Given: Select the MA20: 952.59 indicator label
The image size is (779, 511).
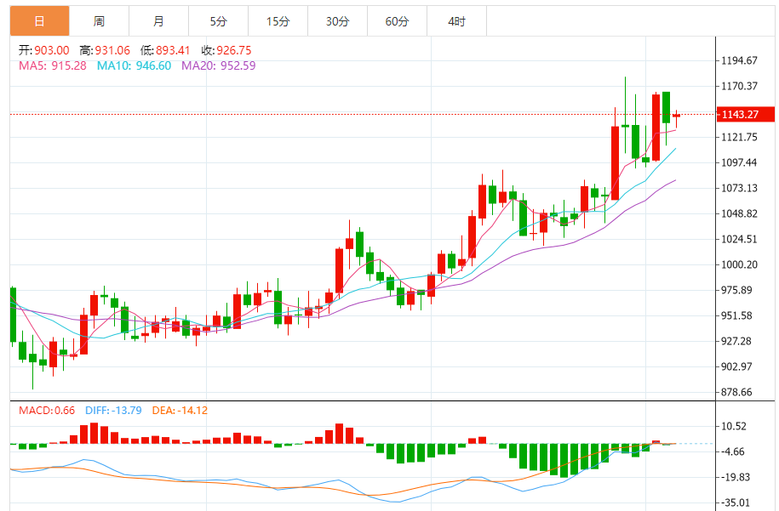Looking at the screenshot, I should [x=219, y=65].
